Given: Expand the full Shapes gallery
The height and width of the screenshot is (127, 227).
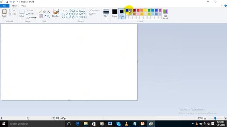Looking at the screenshot, I should tap(87, 17).
